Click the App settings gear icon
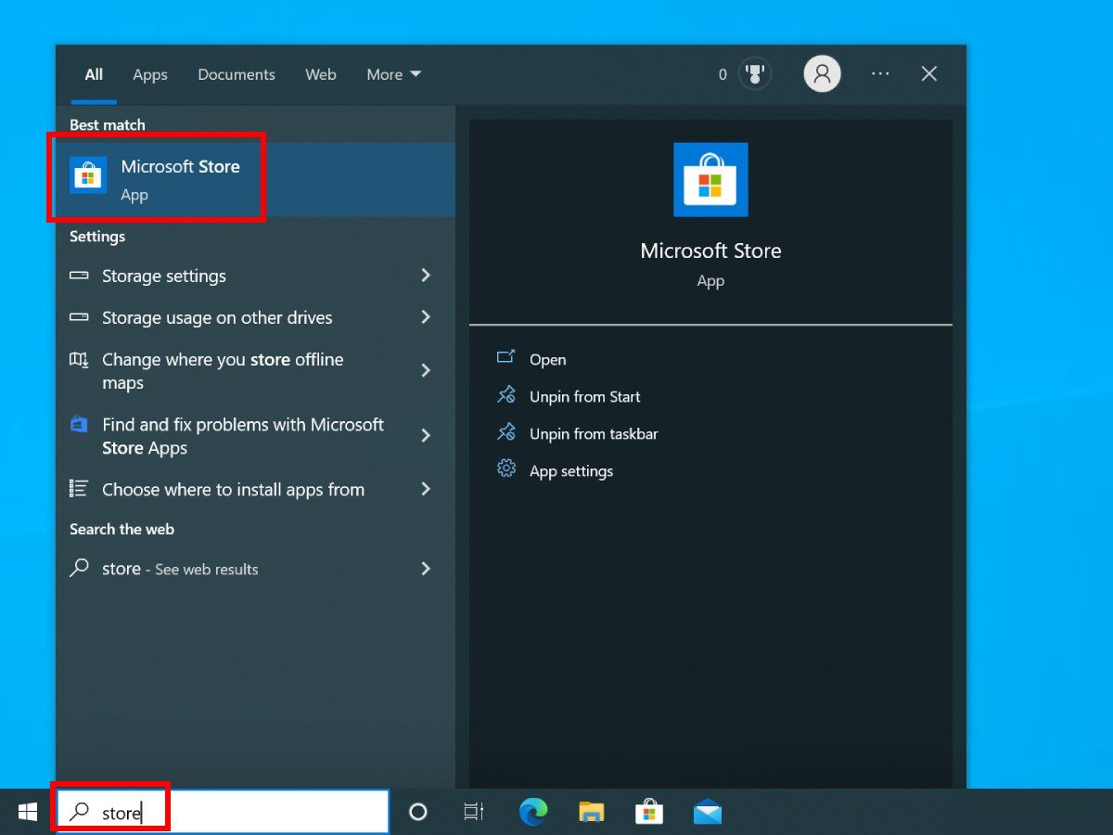Screen dimensions: 1113x835 pos(505,469)
